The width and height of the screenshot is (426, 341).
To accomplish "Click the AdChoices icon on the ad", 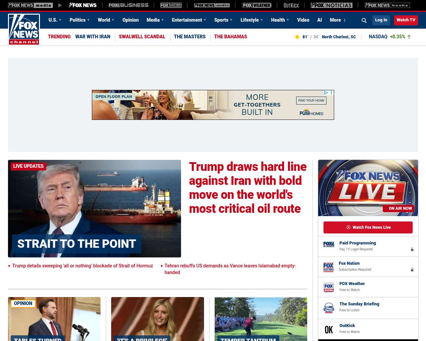I will [326, 93].
